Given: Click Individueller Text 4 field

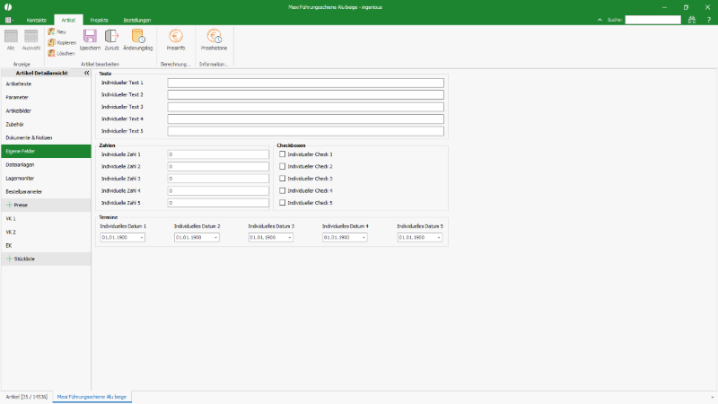Looking at the screenshot, I should (x=305, y=119).
